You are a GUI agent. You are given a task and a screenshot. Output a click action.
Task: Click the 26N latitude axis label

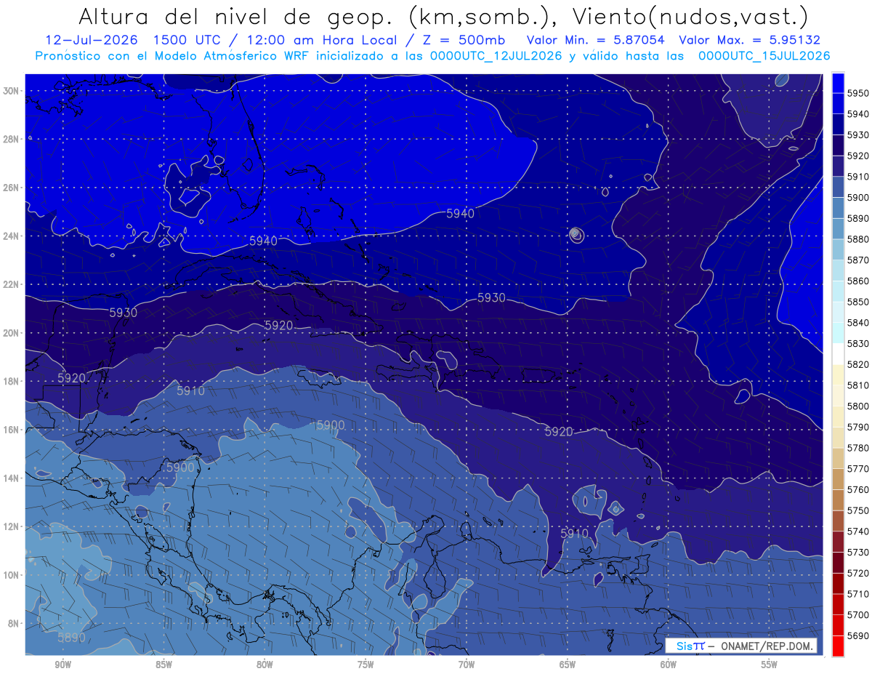[11, 187]
